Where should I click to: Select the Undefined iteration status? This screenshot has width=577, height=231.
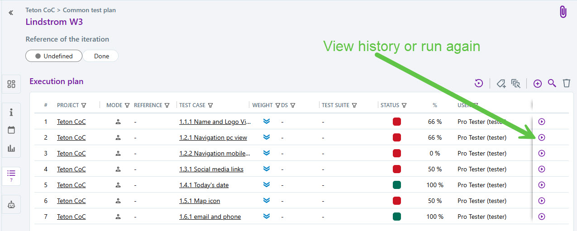click(x=54, y=56)
